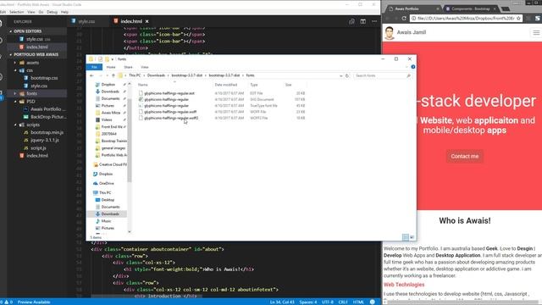Select the glyphicons TrueType font file
Screen dimensions: 542x305
click(x=167, y=106)
